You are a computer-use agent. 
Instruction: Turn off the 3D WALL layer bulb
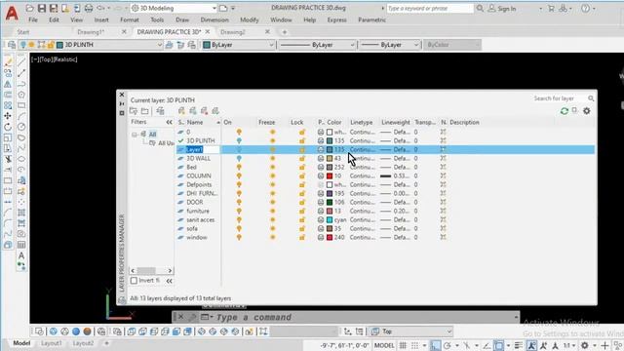[x=239, y=158]
